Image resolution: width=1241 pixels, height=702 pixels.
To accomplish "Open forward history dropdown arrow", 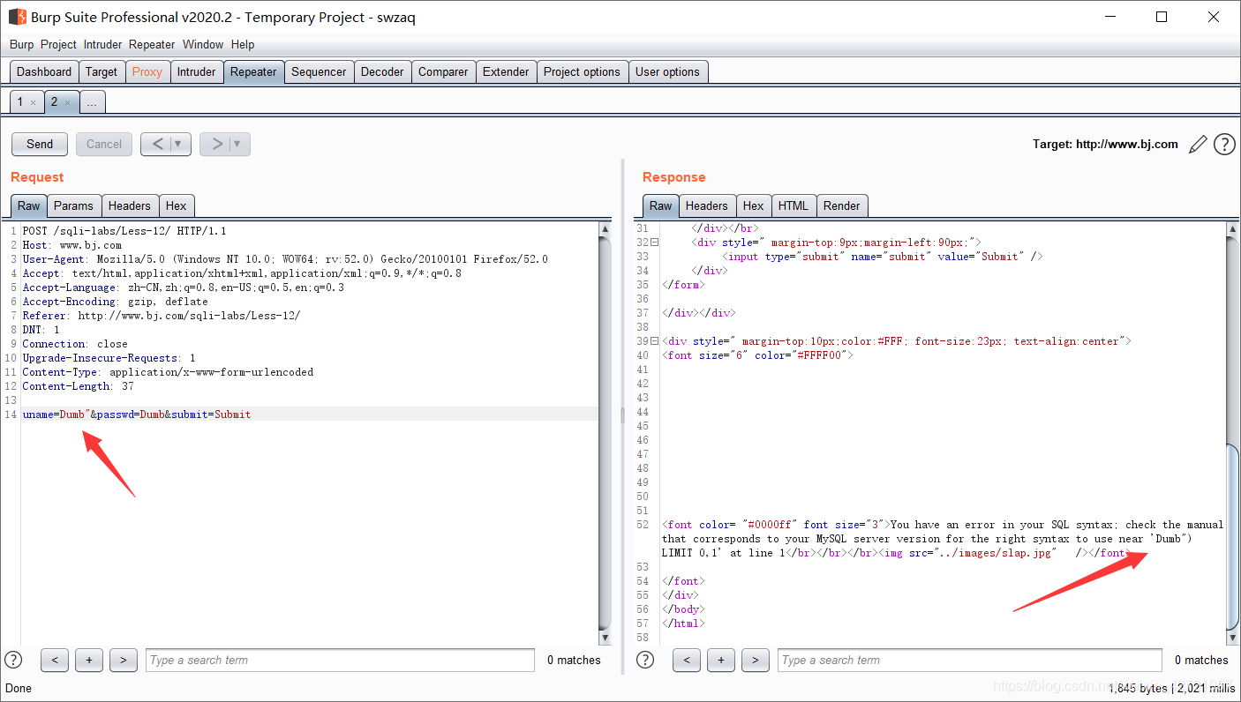I will click(x=238, y=144).
